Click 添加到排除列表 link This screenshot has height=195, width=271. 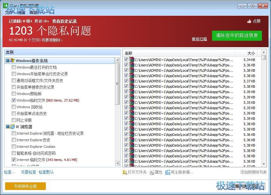point(253,172)
